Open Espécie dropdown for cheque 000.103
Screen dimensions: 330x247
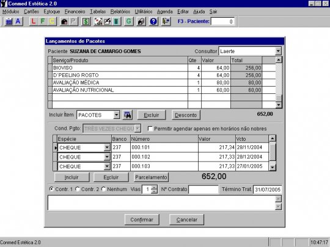click(107, 166)
